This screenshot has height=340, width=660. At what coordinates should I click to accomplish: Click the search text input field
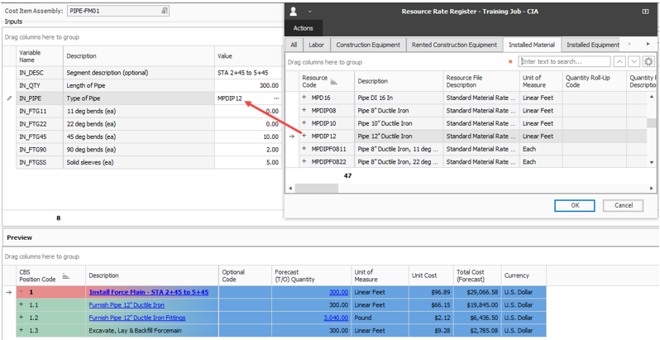(x=564, y=62)
